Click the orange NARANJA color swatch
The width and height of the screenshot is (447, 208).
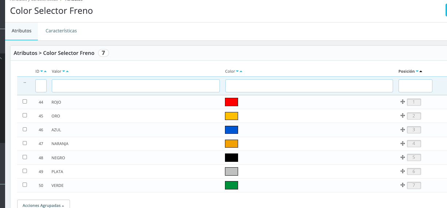232,144
